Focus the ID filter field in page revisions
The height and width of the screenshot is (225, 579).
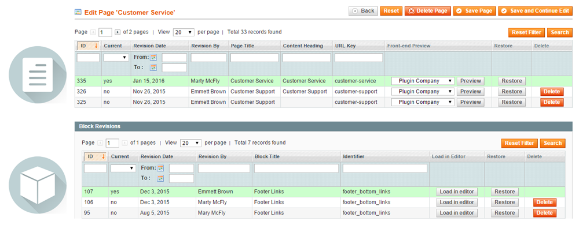(88, 58)
